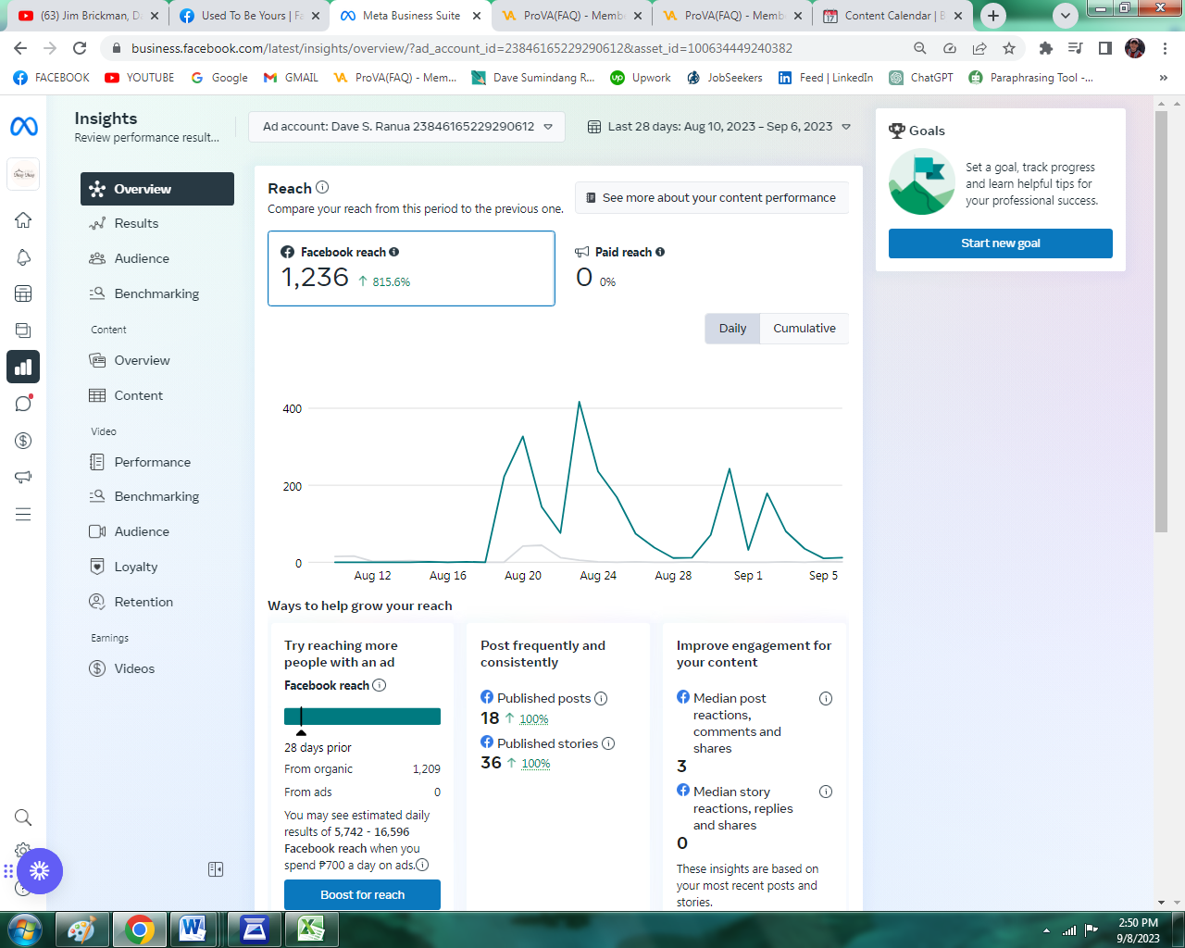Click info icon for Median post reactions
The image size is (1185, 948).
click(x=826, y=699)
